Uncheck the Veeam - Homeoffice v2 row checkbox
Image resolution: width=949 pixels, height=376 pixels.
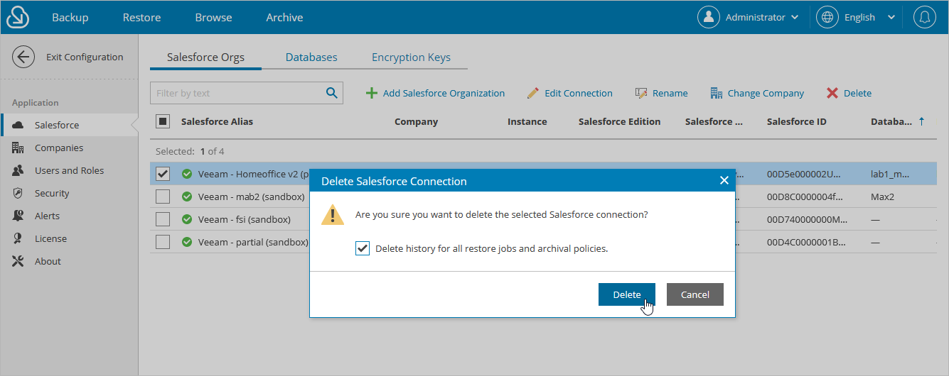point(163,174)
